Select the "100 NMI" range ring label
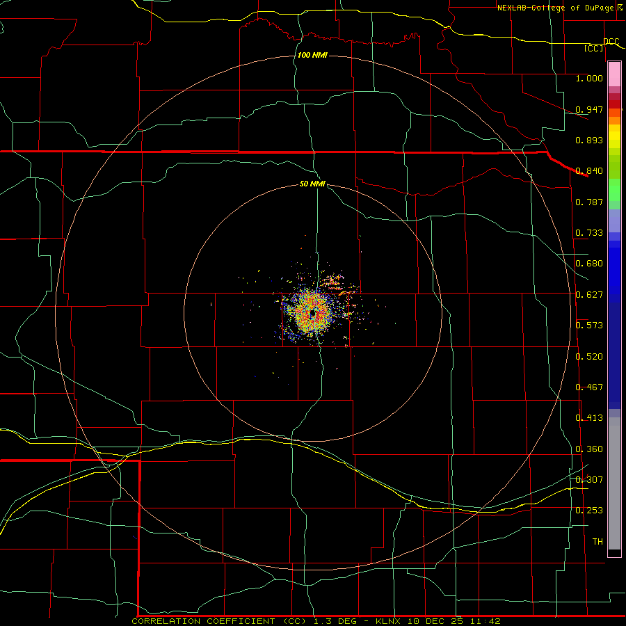The image size is (626, 626). pyautogui.click(x=312, y=55)
